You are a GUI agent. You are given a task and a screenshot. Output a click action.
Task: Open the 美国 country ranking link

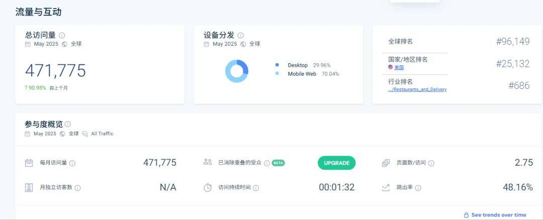[399, 67]
